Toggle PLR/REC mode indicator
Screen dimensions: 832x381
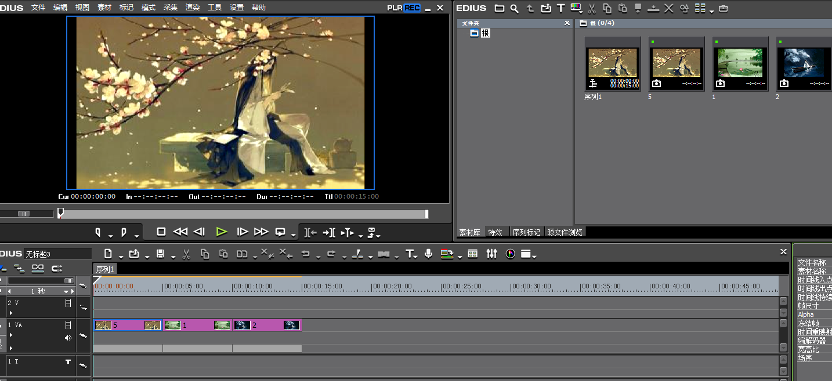pos(404,8)
